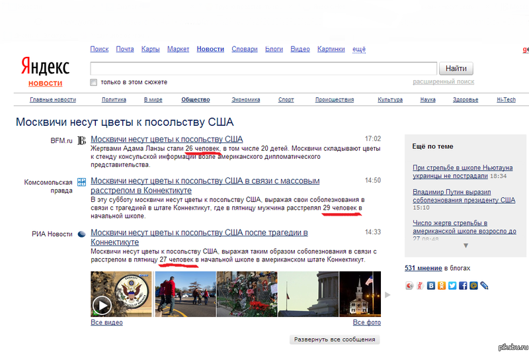Open the Видео service link
Image resolution: width=529 pixels, height=352 pixels.
[x=300, y=49]
